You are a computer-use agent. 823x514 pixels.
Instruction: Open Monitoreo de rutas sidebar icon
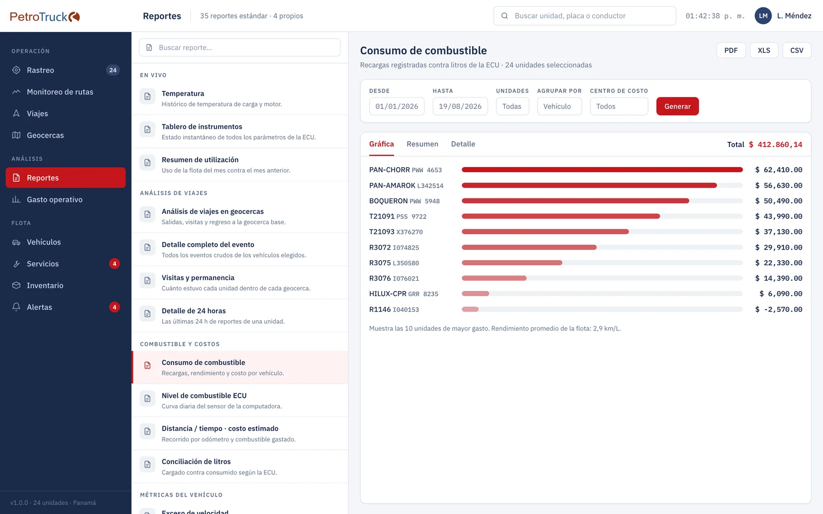point(16,91)
